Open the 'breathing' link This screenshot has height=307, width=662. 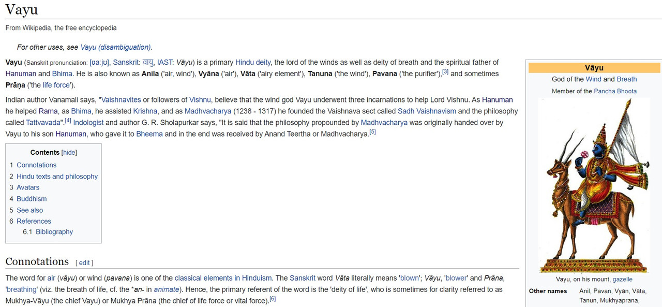click(x=22, y=289)
